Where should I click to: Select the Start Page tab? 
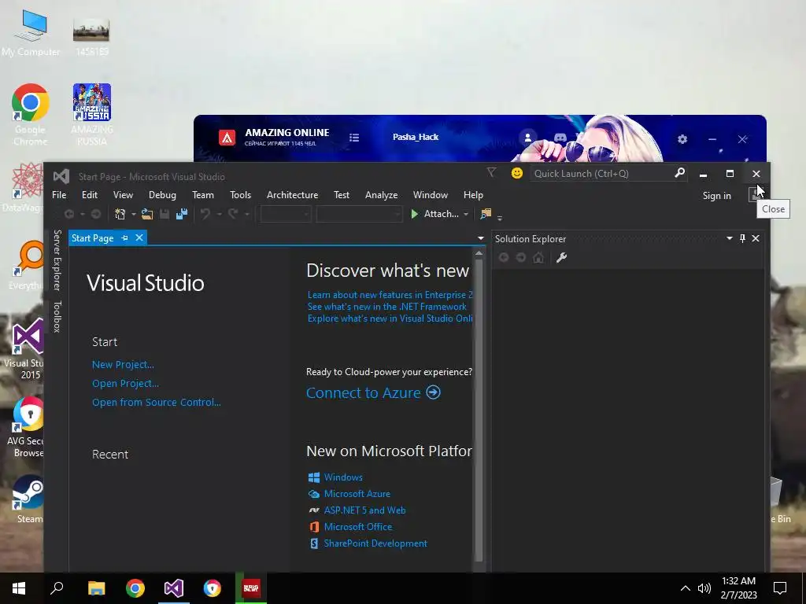point(93,238)
